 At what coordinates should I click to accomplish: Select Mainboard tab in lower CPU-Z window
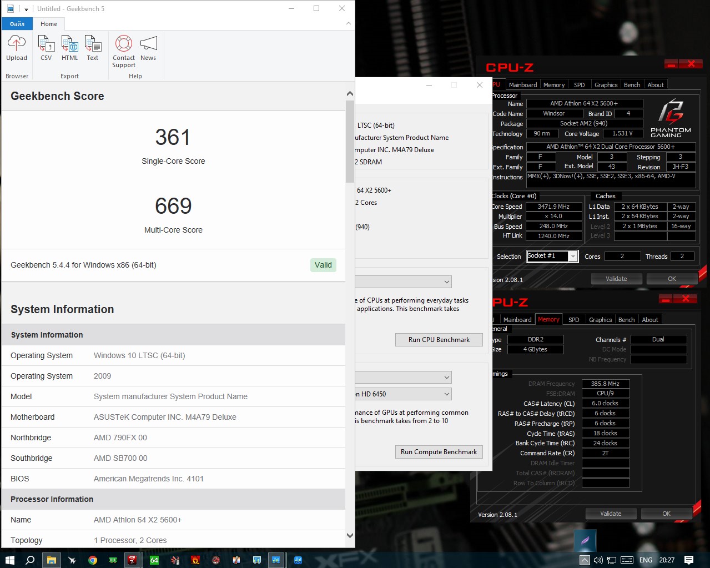517,320
